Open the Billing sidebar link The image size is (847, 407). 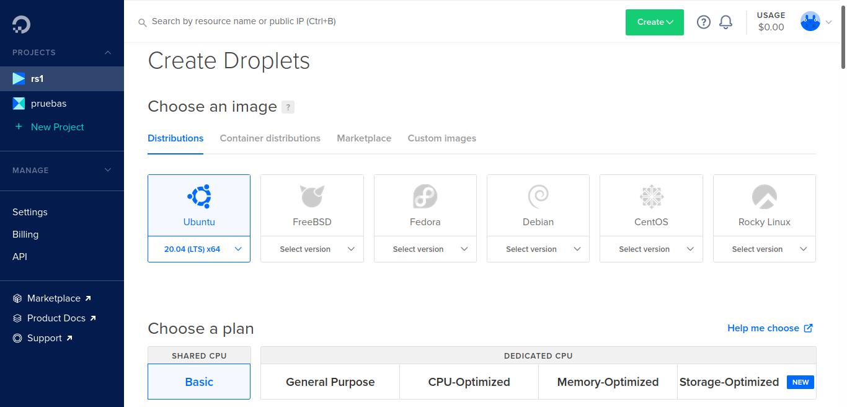[x=25, y=235]
